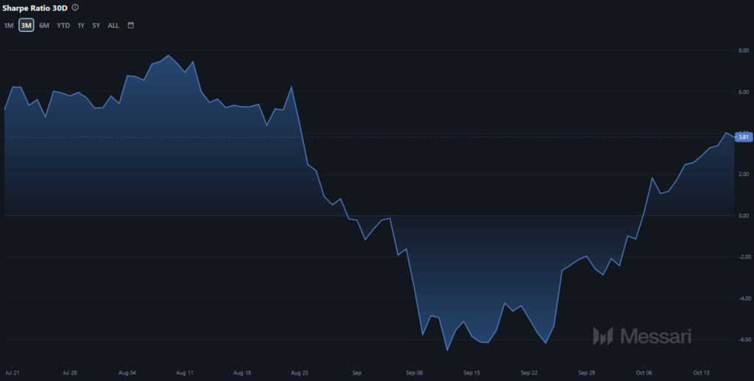Open the calendar date range picker
Screen dimensions: 754x381
click(131, 25)
